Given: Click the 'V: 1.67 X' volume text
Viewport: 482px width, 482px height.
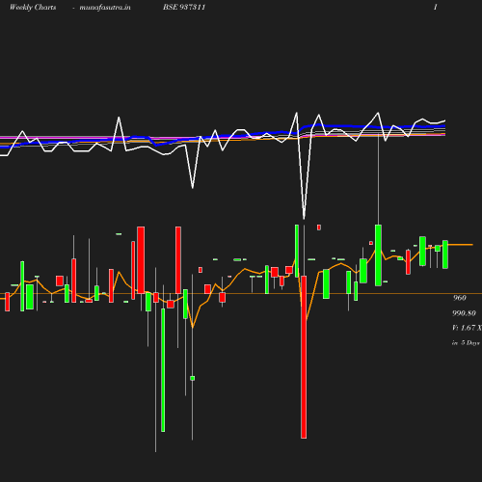Looking at the screenshot, I should 467,328.
